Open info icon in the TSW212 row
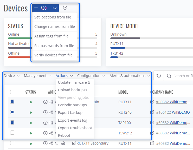193x150 pixels. tap(45, 133)
